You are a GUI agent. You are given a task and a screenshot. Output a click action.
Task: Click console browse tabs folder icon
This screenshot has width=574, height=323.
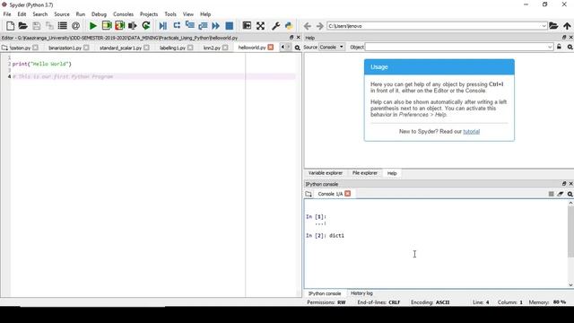pyautogui.click(x=309, y=194)
